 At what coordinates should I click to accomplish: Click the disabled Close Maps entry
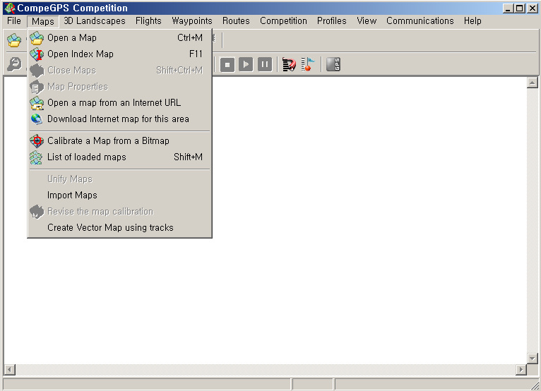coord(120,70)
